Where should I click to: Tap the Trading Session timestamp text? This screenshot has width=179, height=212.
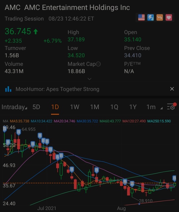point(49,19)
